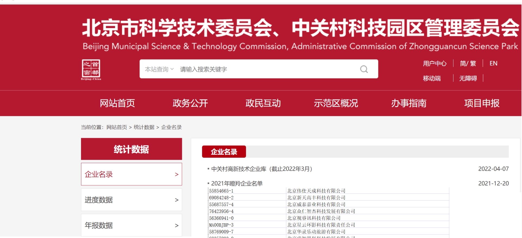This screenshot has height=238, width=522.
Task: Open the 政务公开 navigation menu
Action: coord(190,103)
